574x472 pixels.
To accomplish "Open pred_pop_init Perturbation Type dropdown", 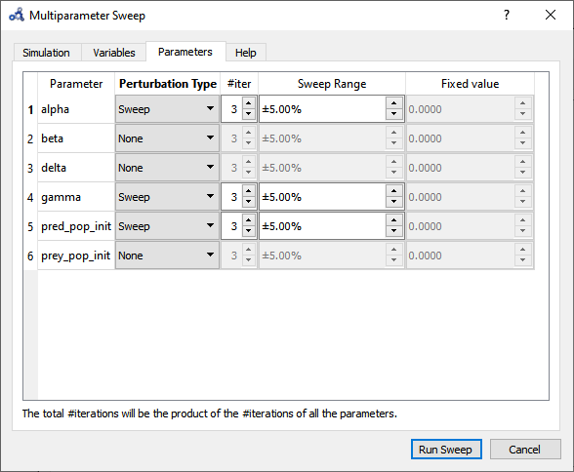I will click(x=167, y=226).
